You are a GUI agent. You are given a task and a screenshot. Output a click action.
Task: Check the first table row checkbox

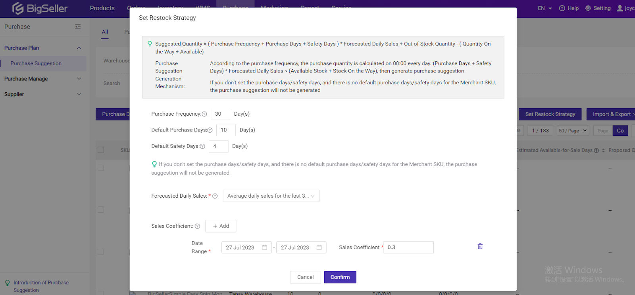pos(101,168)
